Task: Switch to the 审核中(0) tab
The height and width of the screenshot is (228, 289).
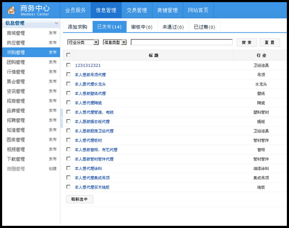Action: coord(142,27)
